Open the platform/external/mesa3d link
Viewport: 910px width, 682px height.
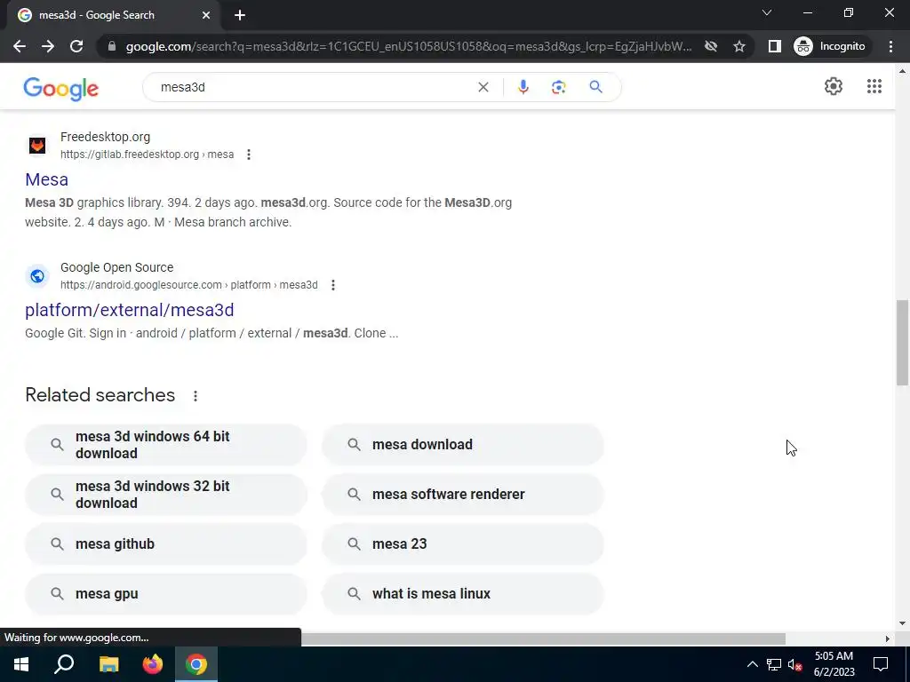click(x=130, y=310)
